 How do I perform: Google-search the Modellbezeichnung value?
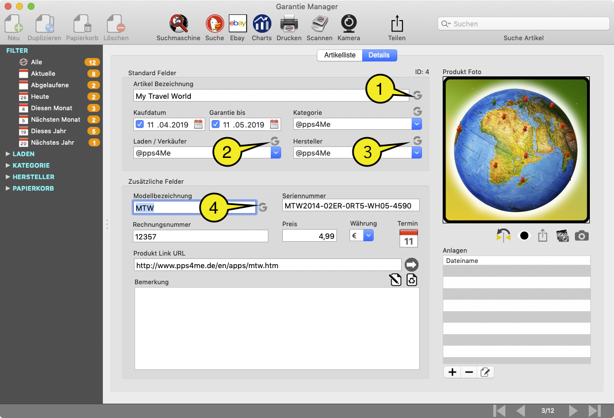(x=263, y=207)
